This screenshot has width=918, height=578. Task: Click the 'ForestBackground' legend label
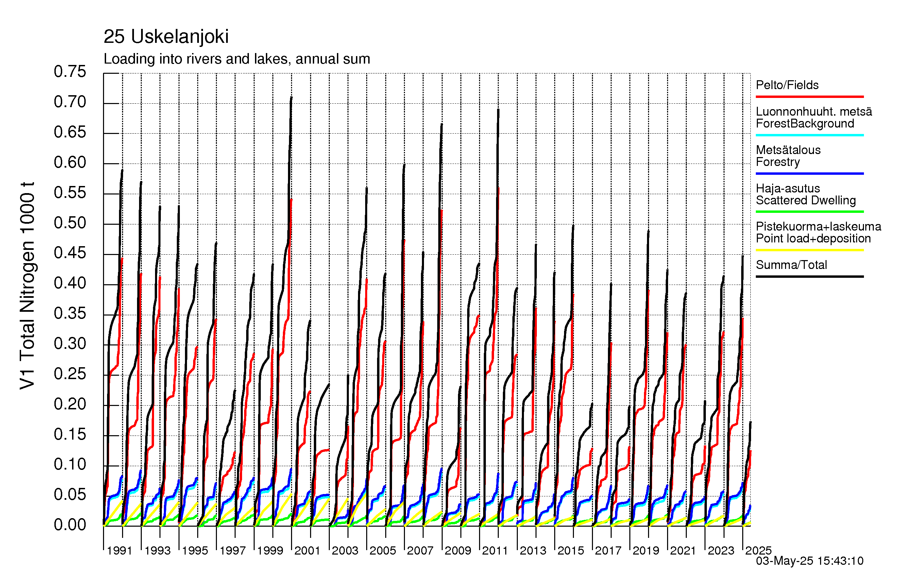805,123
